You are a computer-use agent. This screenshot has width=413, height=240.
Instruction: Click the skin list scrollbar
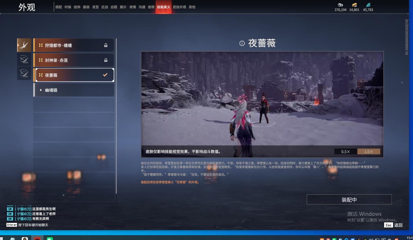click(116, 116)
